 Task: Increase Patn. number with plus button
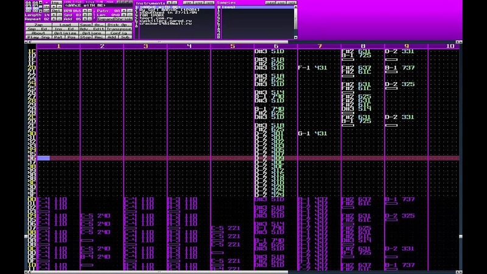point(124,10)
